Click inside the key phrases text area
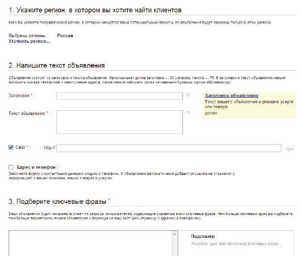300x256 pixels. 91,243
